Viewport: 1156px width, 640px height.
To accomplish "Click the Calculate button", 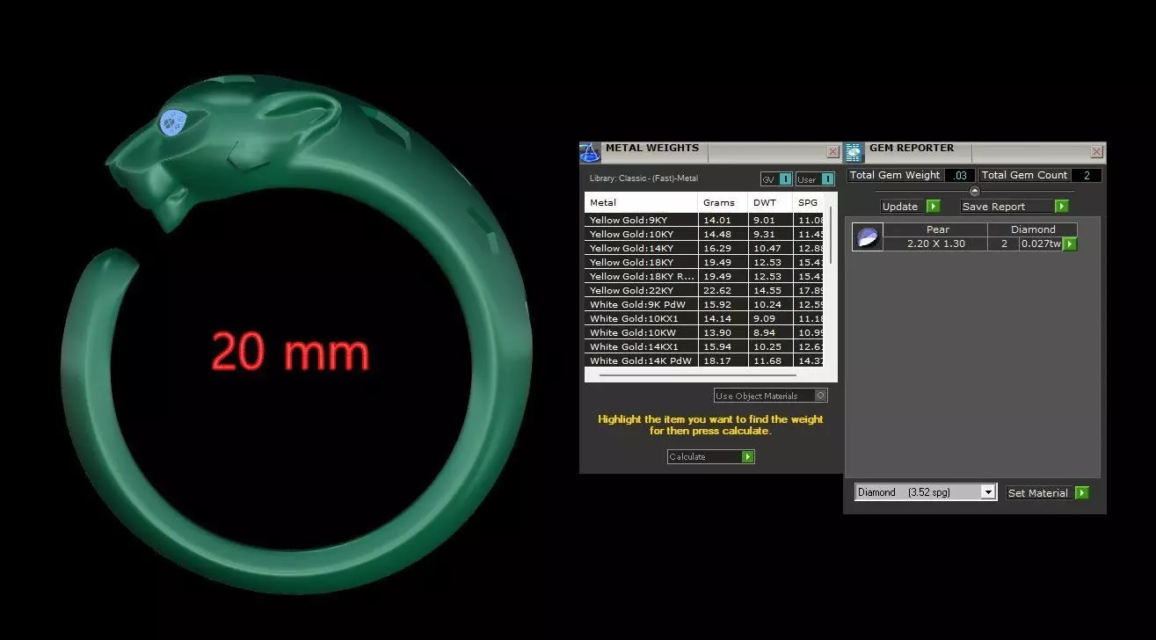I will 711,457.
